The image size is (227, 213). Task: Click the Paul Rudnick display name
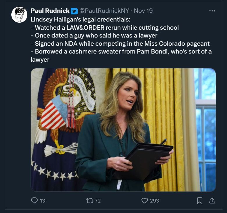pyautogui.click(x=50, y=11)
